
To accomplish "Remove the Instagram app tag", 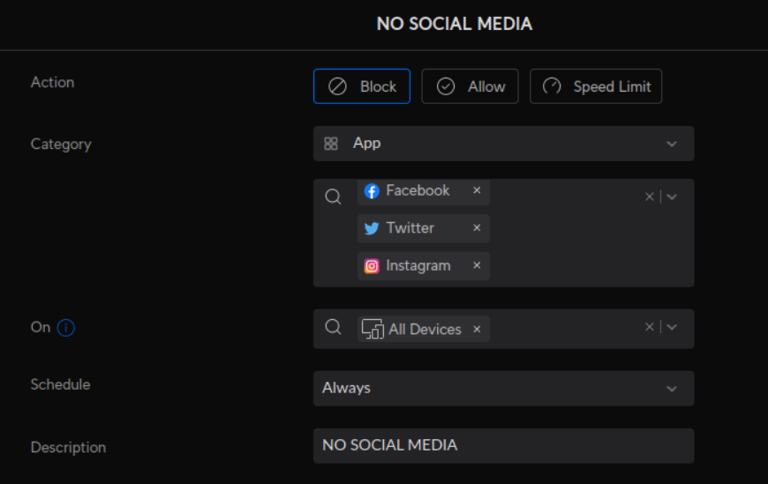I will pyautogui.click(x=477, y=265).
